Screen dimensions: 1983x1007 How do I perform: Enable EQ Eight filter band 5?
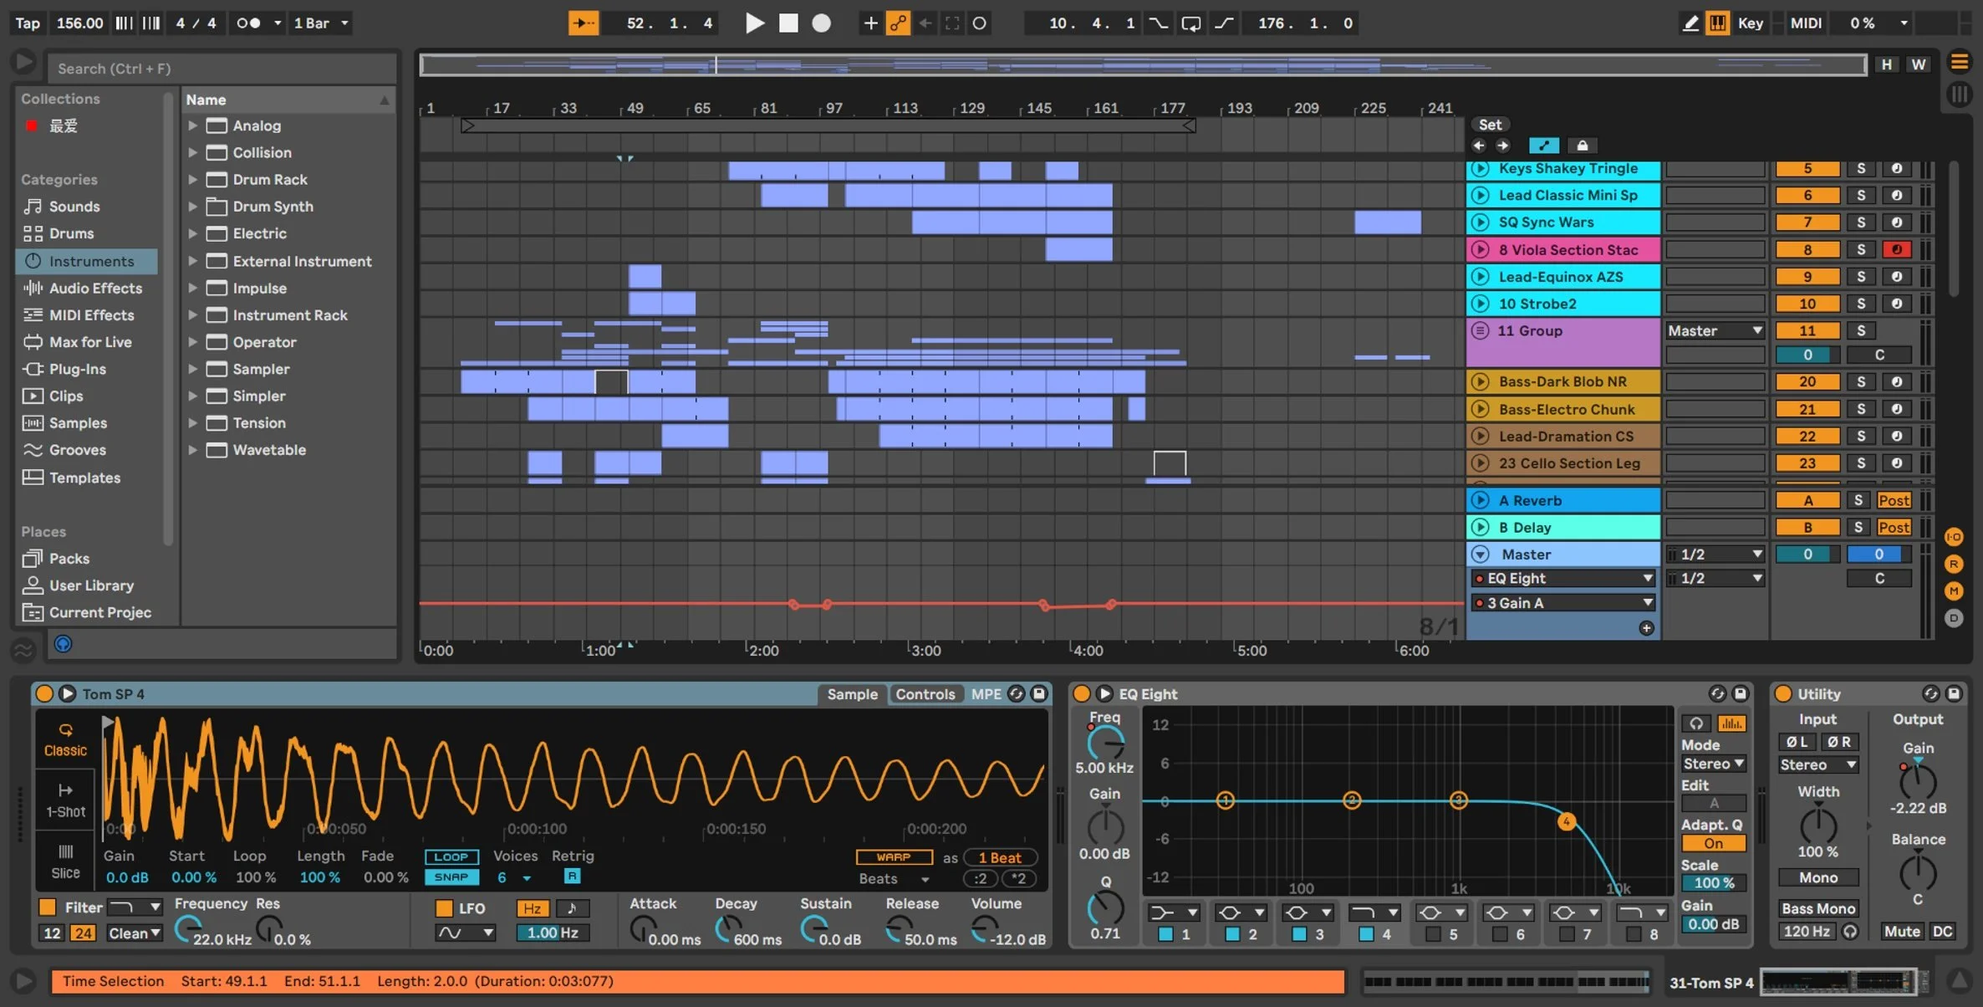(1433, 934)
